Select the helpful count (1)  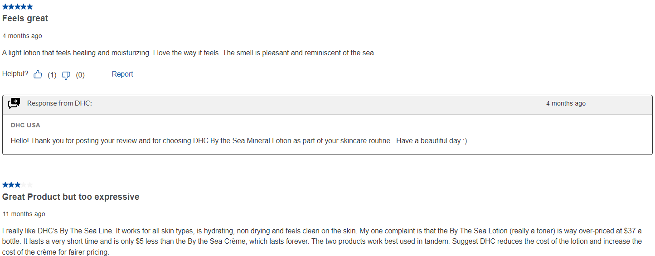tap(52, 75)
